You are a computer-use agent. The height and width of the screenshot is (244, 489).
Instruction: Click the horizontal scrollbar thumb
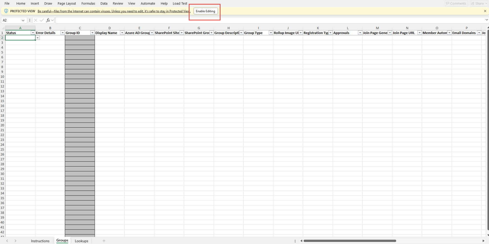tap(350, 241)
